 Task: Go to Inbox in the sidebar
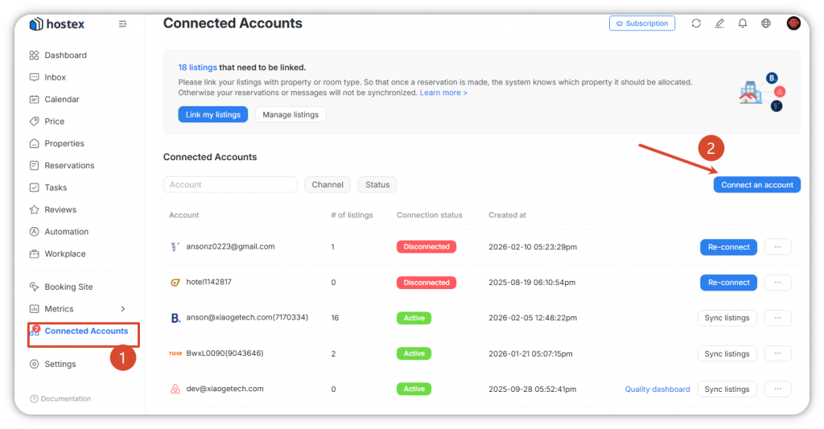(56, 77)
